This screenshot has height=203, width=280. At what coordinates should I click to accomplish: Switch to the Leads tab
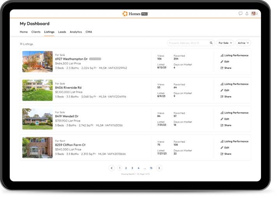click(62, 32)
